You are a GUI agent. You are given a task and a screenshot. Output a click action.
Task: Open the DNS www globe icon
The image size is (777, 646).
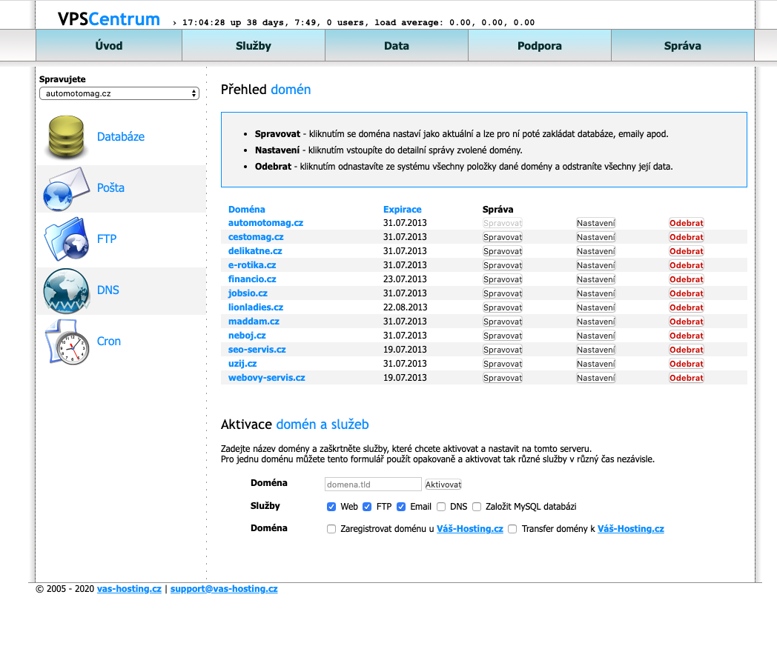tap(65, 290)
